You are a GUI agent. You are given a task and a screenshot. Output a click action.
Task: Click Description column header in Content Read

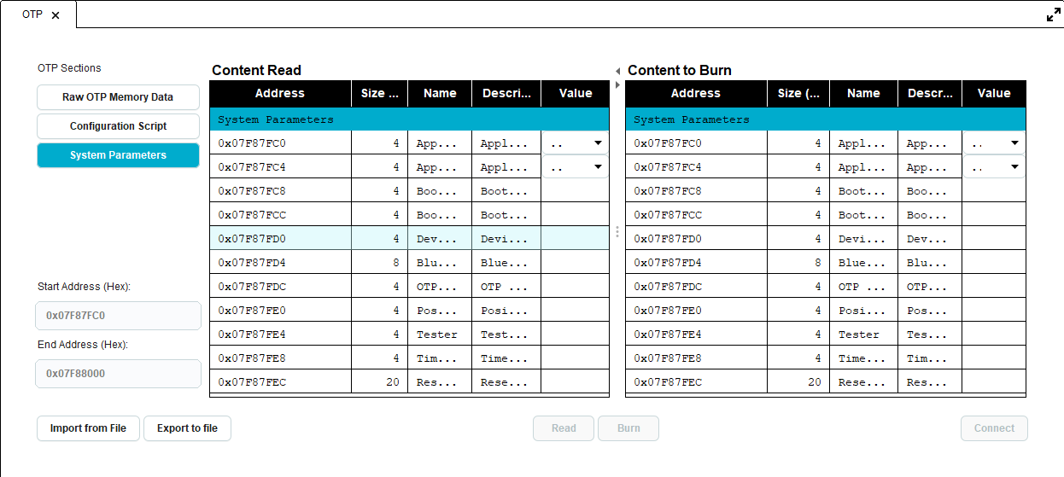(x=506, y=93)
